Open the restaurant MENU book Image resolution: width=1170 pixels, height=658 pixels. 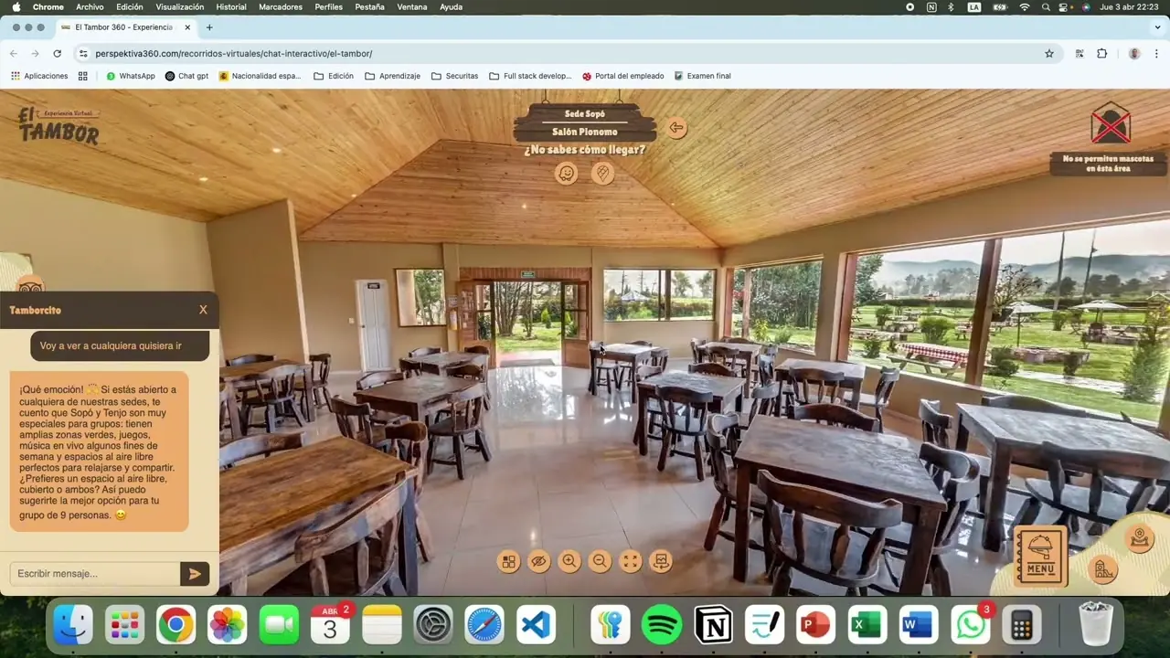[1040, 555]
